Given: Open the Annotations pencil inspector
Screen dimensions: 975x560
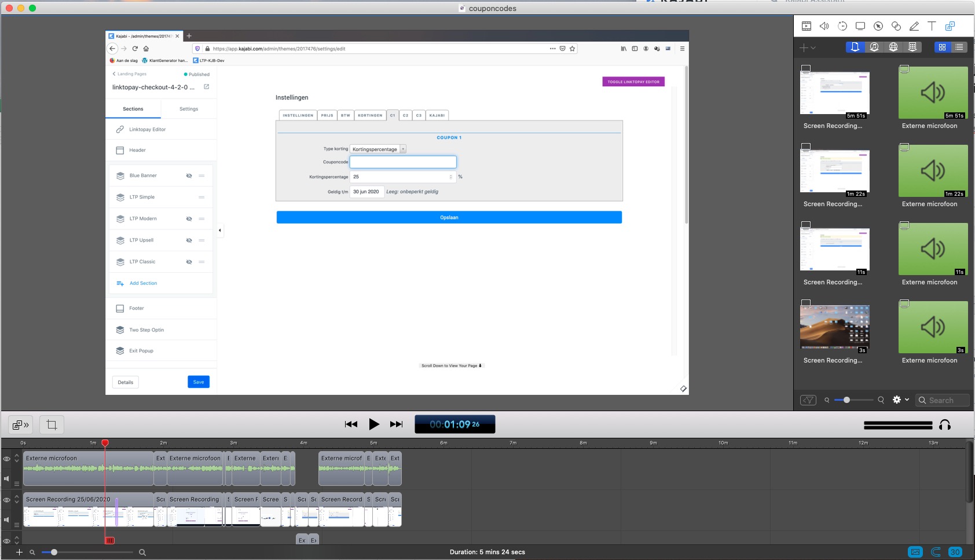Looking at the screenshot, I should coord(914,26).
